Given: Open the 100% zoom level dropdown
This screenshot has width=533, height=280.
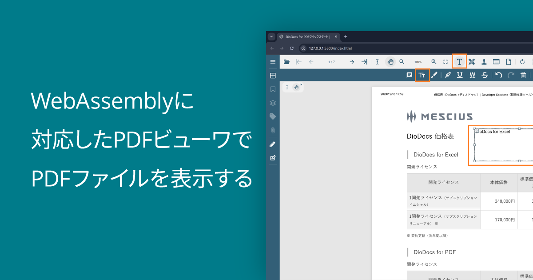Looking at the screenshot, I should pyautogui.click(x=418, y=62).
